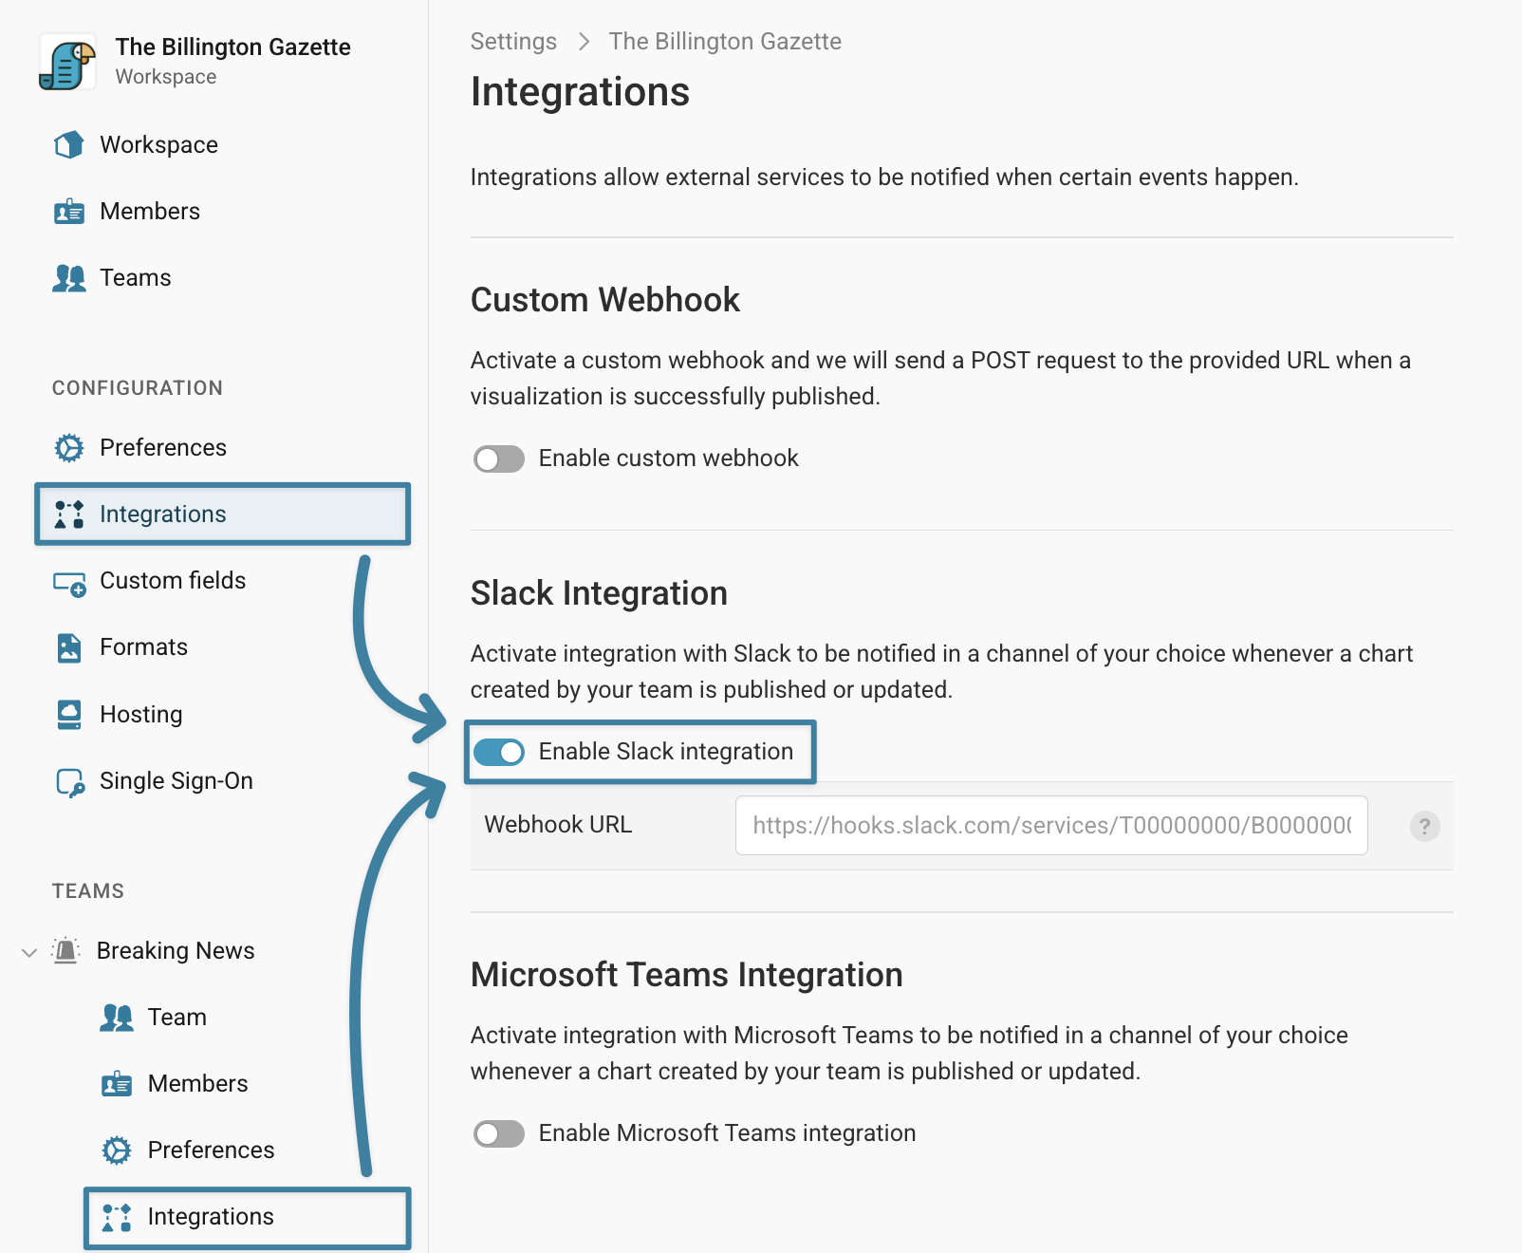
Task: Open Preferences under Breaking News
Action: click(x=211, y=1150)
